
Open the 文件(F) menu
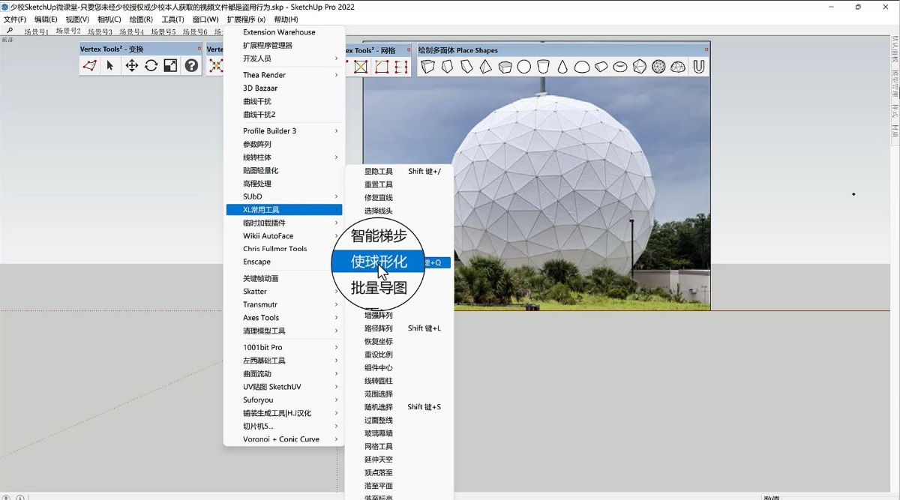click(15, 19)
